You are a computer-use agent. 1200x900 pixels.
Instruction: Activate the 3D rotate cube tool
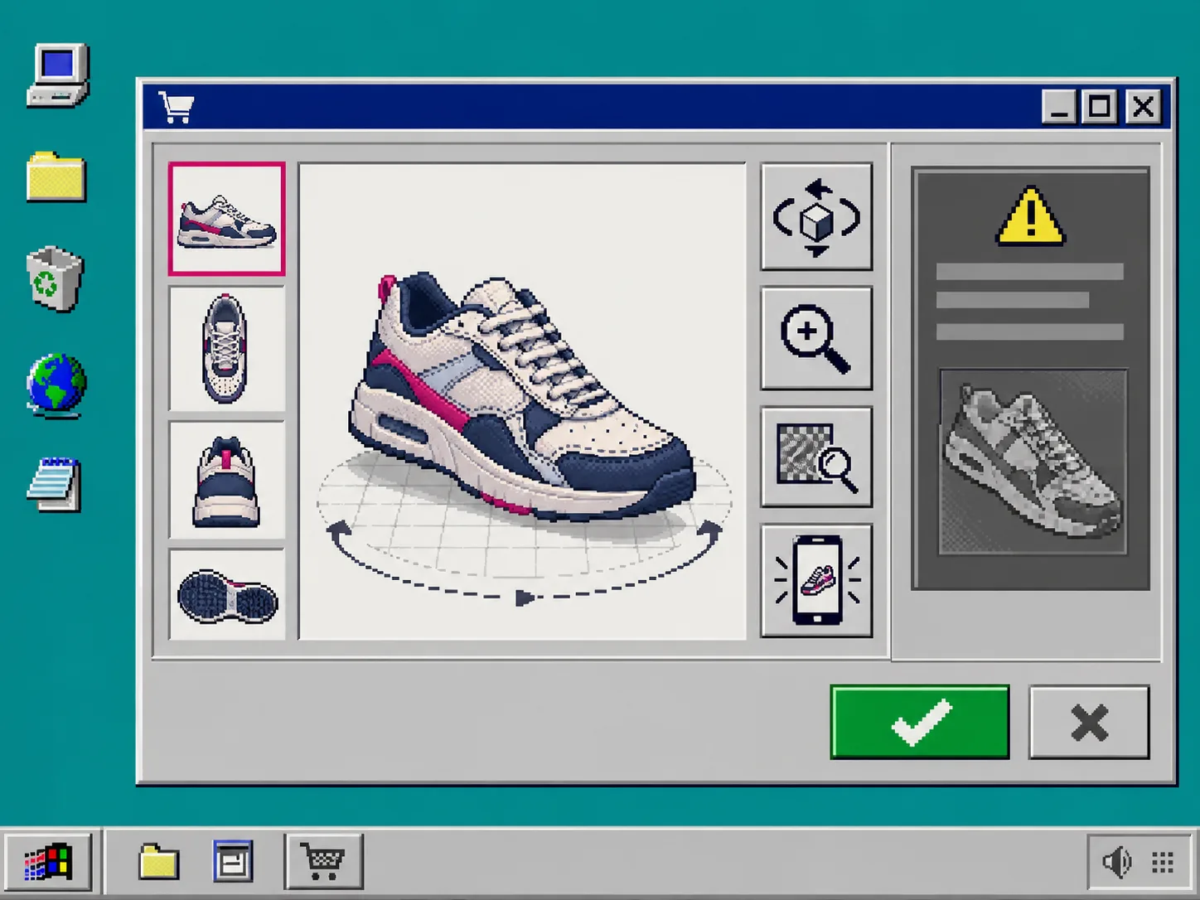816,217
